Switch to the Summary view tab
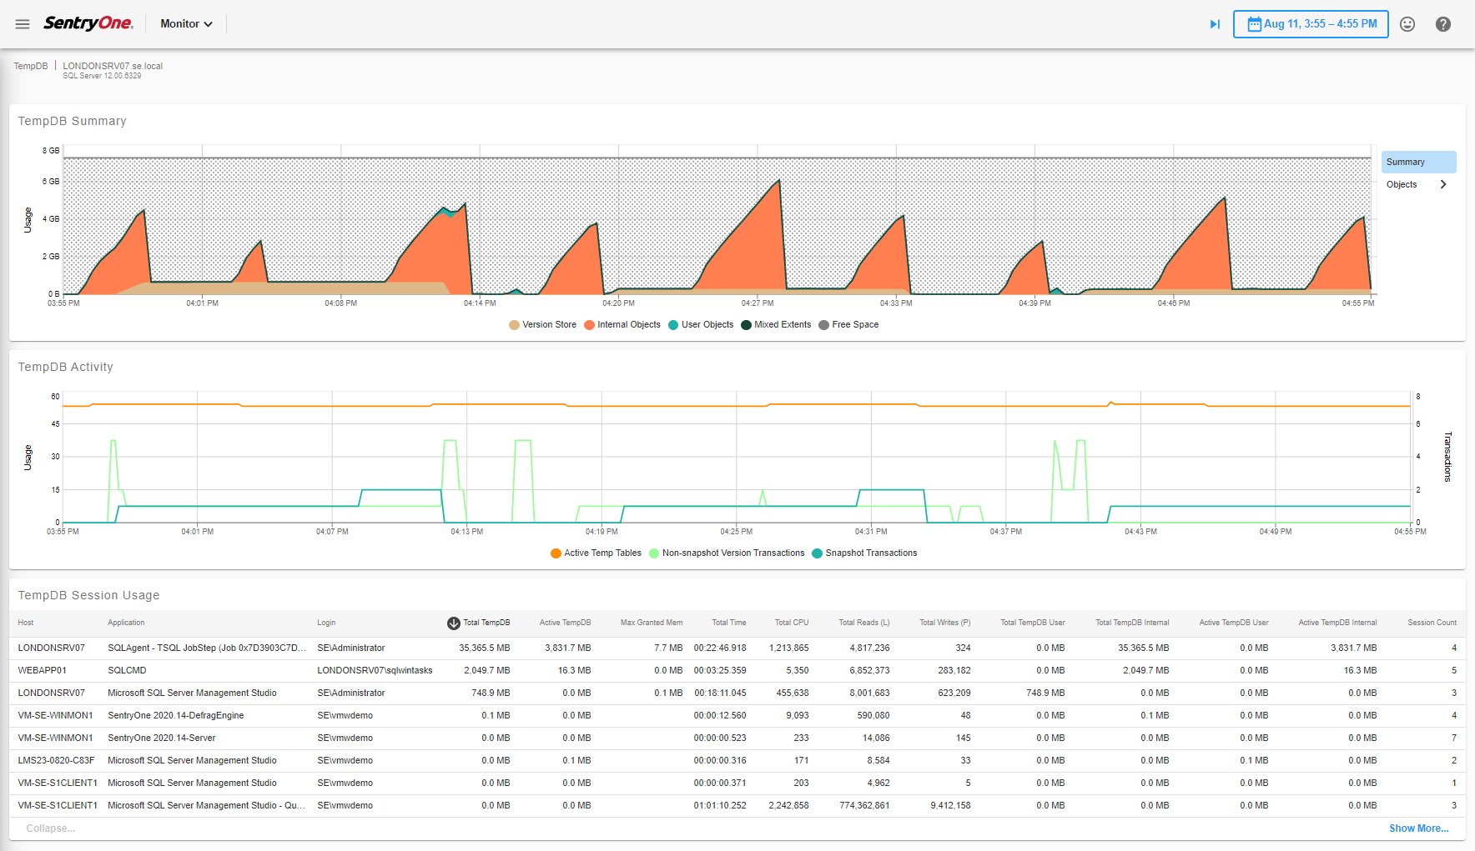The image size is (1475, 851). tap(1417, 161)
